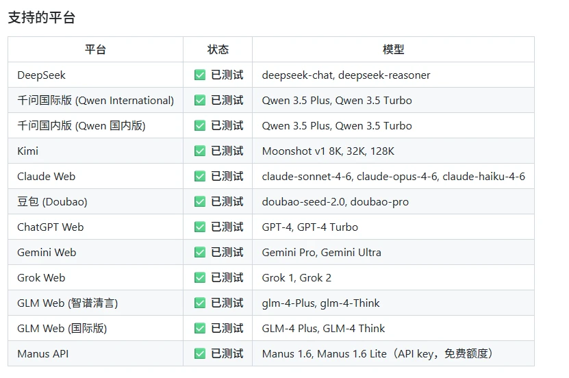Click the Gemini Pro, Gemini Ultra text
This screenshot has width=569, height=378.
(x=322, y=253)
